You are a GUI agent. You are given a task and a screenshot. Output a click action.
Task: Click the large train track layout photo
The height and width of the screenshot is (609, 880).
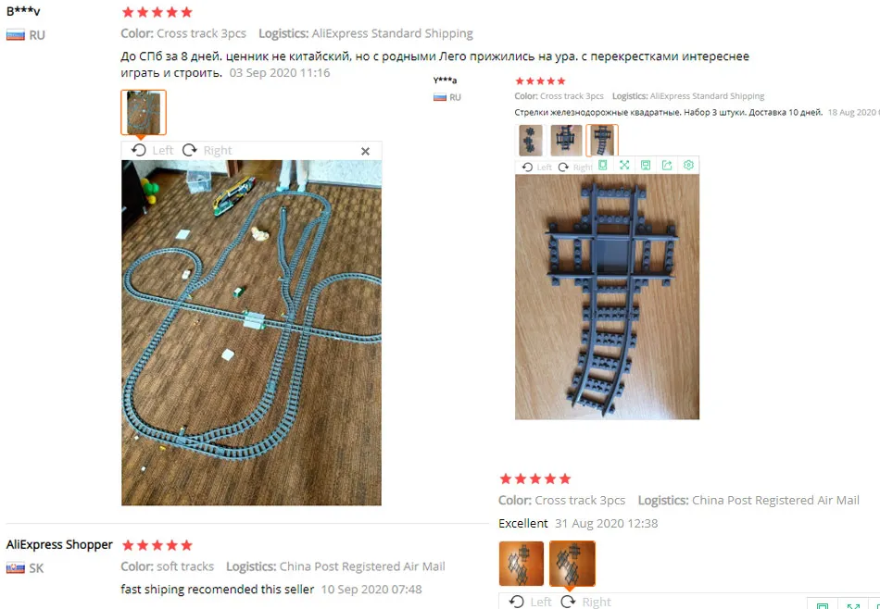pyautogui.click(x=251, y=332)
